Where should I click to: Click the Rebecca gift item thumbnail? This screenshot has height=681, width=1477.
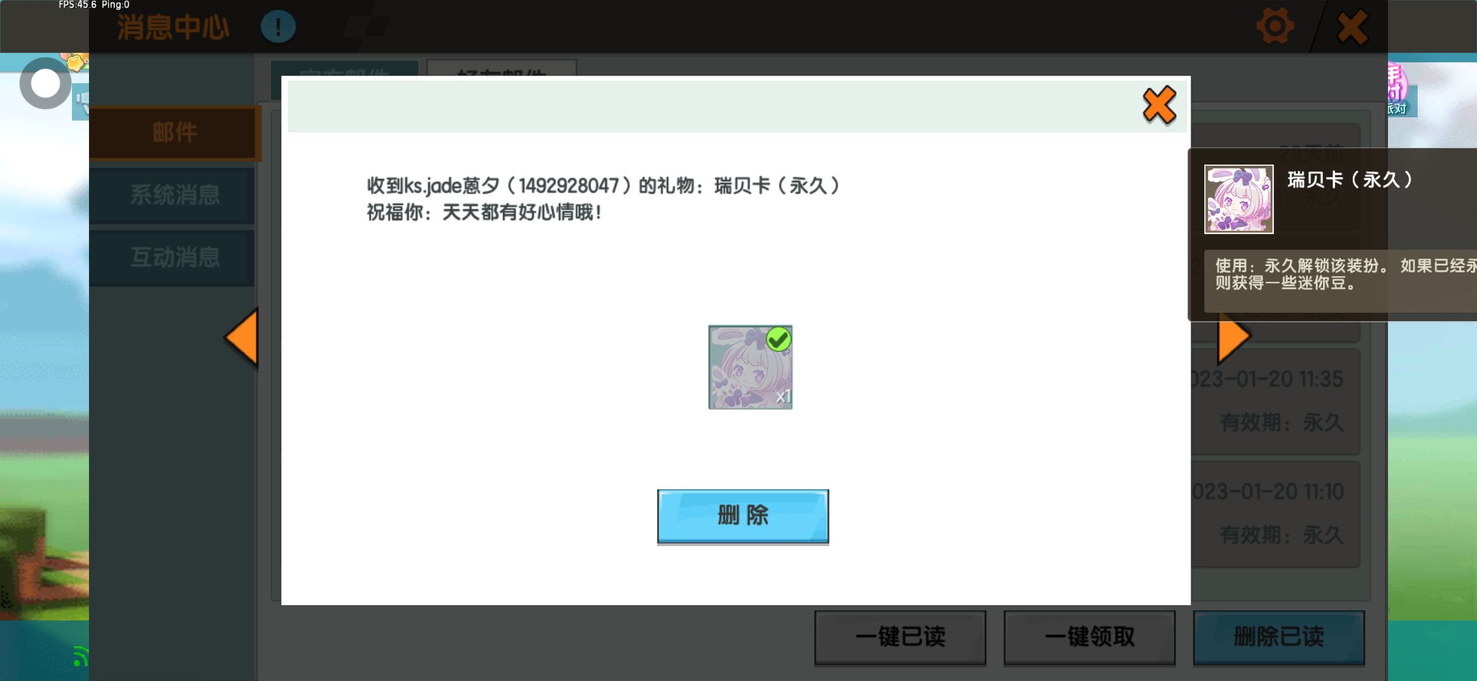coord(749,368)
